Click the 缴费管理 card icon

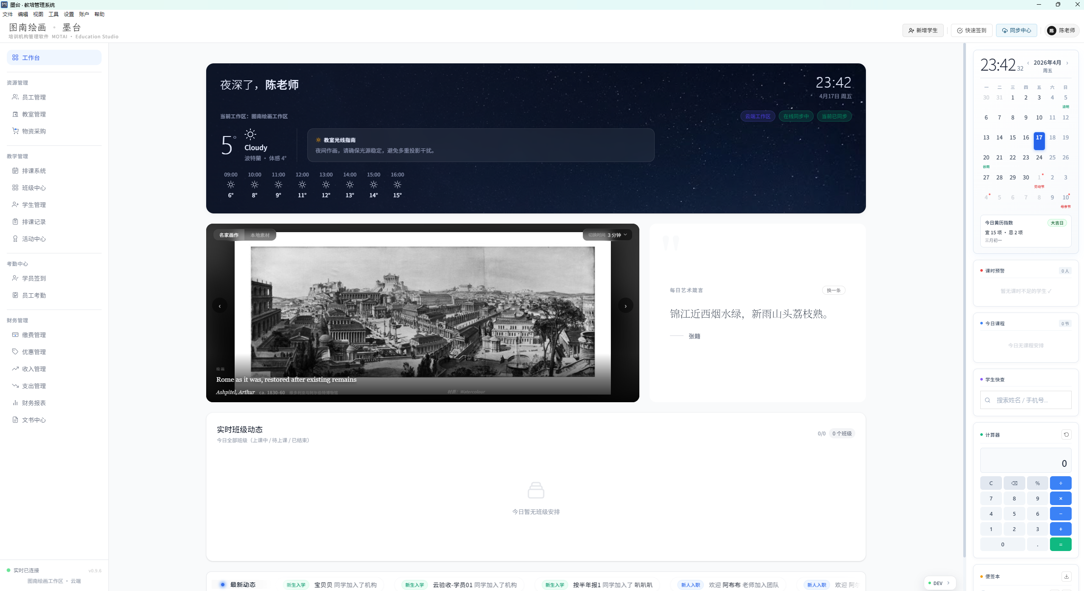(15, 335)
